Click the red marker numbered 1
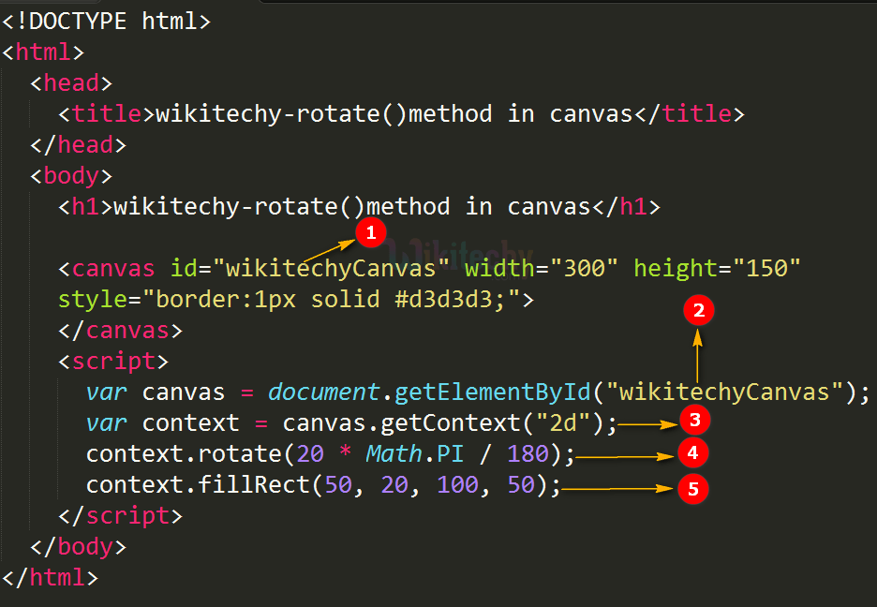Screen dimensions: 877x607 370,232
